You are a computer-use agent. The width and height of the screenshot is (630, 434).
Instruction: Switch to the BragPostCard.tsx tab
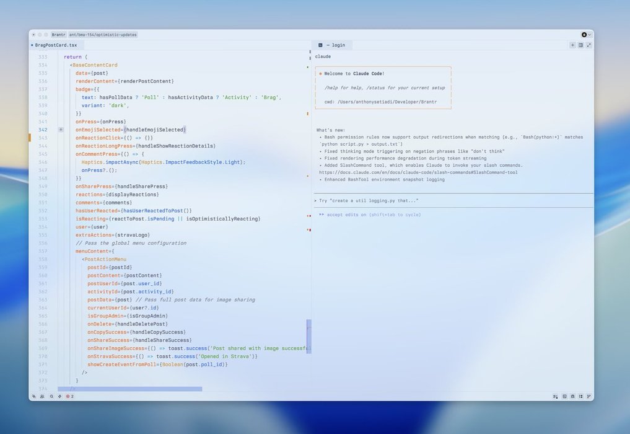click(56, 45)
